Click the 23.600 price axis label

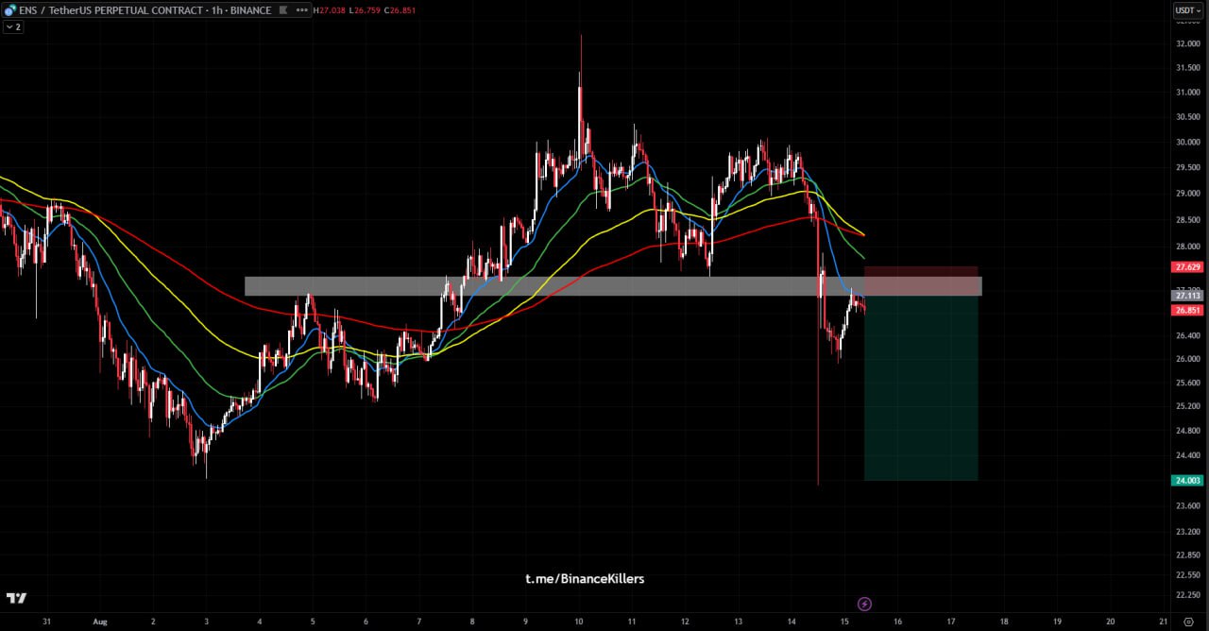coord(1187,505)
